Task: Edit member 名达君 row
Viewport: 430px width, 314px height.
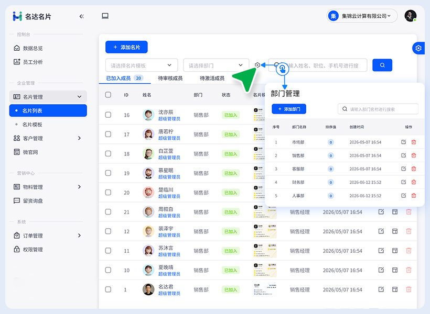Action: point(381,289)
